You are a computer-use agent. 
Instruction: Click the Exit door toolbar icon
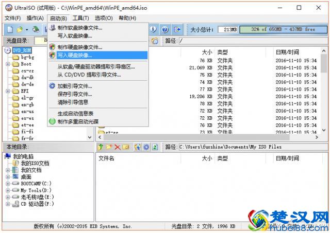[177, 30]
